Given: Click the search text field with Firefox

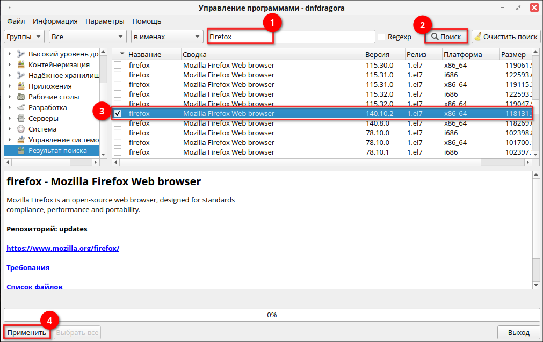Looking at the screenshot, I should [x=291, y=37].
